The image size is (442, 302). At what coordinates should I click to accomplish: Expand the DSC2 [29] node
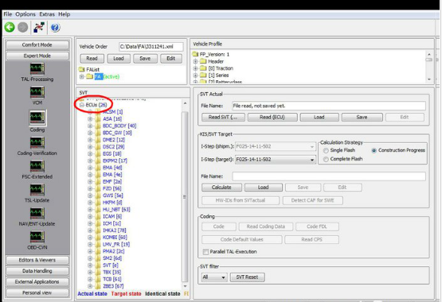pos(90,147)
